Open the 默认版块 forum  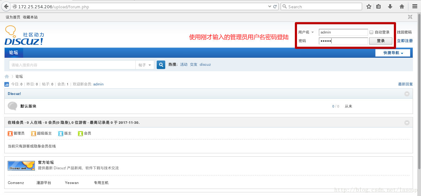point(28,106)
